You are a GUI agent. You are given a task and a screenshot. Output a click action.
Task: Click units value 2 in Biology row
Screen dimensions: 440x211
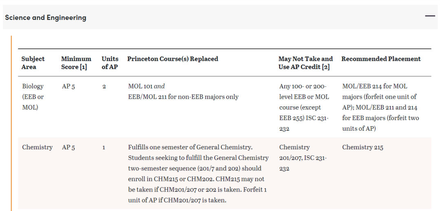104,86
